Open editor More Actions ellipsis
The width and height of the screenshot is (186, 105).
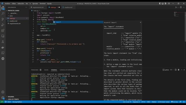pyautogui.click(x=184, y=7)
